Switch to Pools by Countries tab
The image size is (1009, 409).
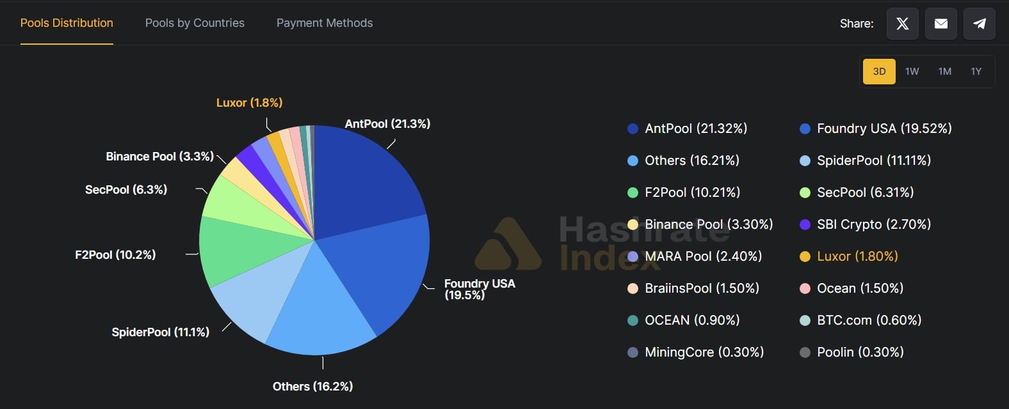195,23
